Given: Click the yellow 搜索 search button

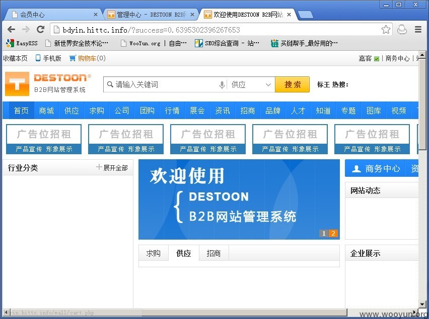Looking at the screenshot, I should pyautogui.click(x=292, y=84).
